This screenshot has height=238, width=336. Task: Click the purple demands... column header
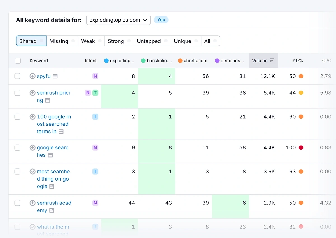(229, 61)
